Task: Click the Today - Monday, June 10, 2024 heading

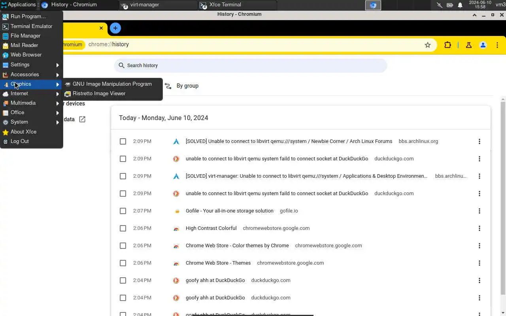Action: pos(164,118)
